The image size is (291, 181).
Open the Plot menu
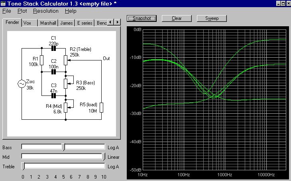pyautogui.click(x=22, y=11)
